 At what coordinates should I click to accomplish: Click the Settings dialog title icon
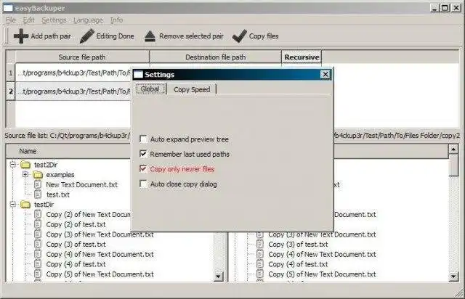[x=138, y=75]
